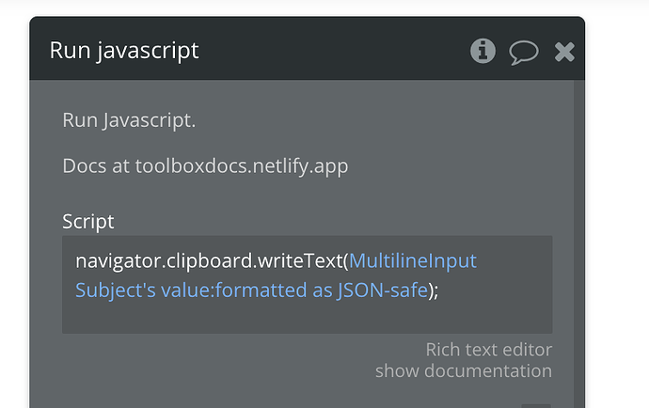Click the Script field label
The height and width of the screenshot is (408, 649).
[x=87, y=222]
